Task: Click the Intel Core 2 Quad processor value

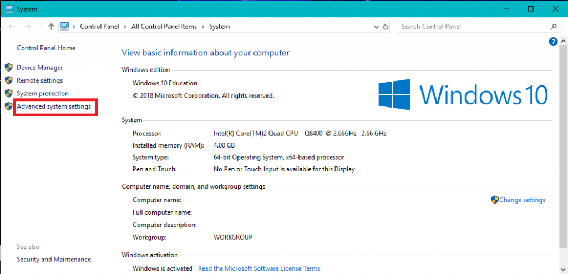Action: click(300, 133)
